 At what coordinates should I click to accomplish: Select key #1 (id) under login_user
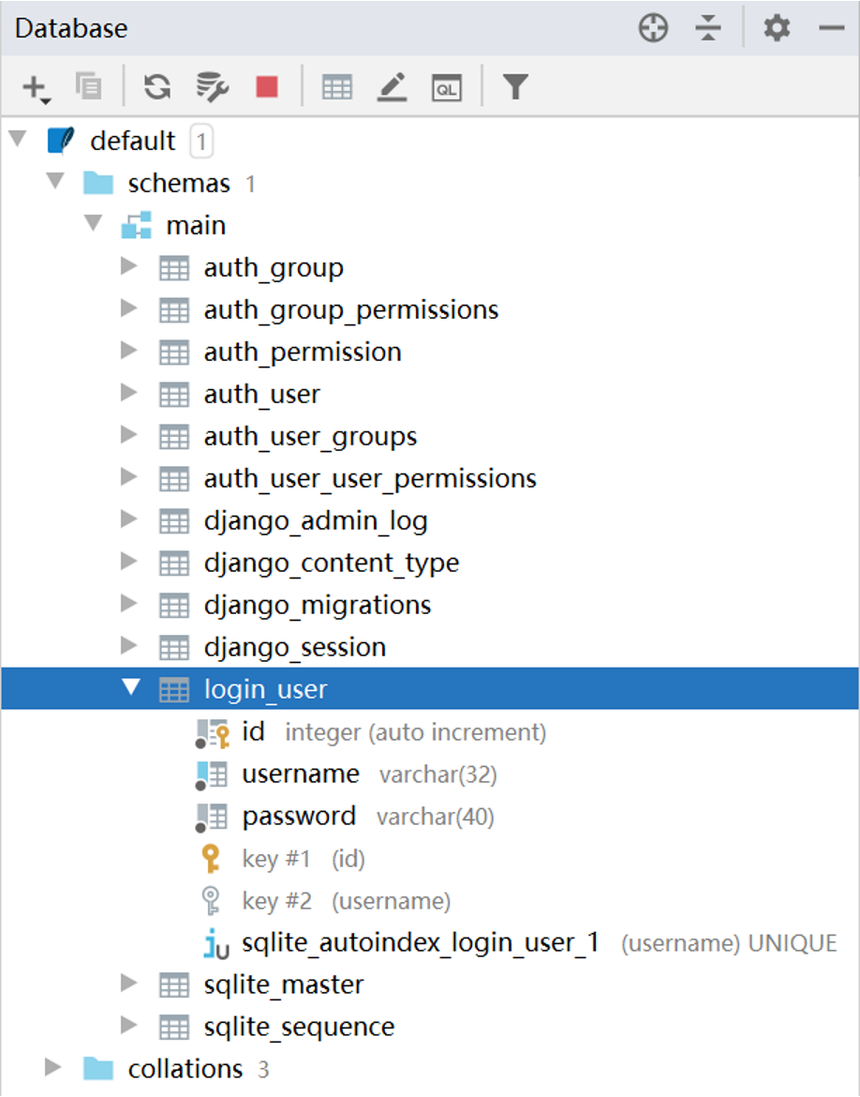tap(290, 858)
